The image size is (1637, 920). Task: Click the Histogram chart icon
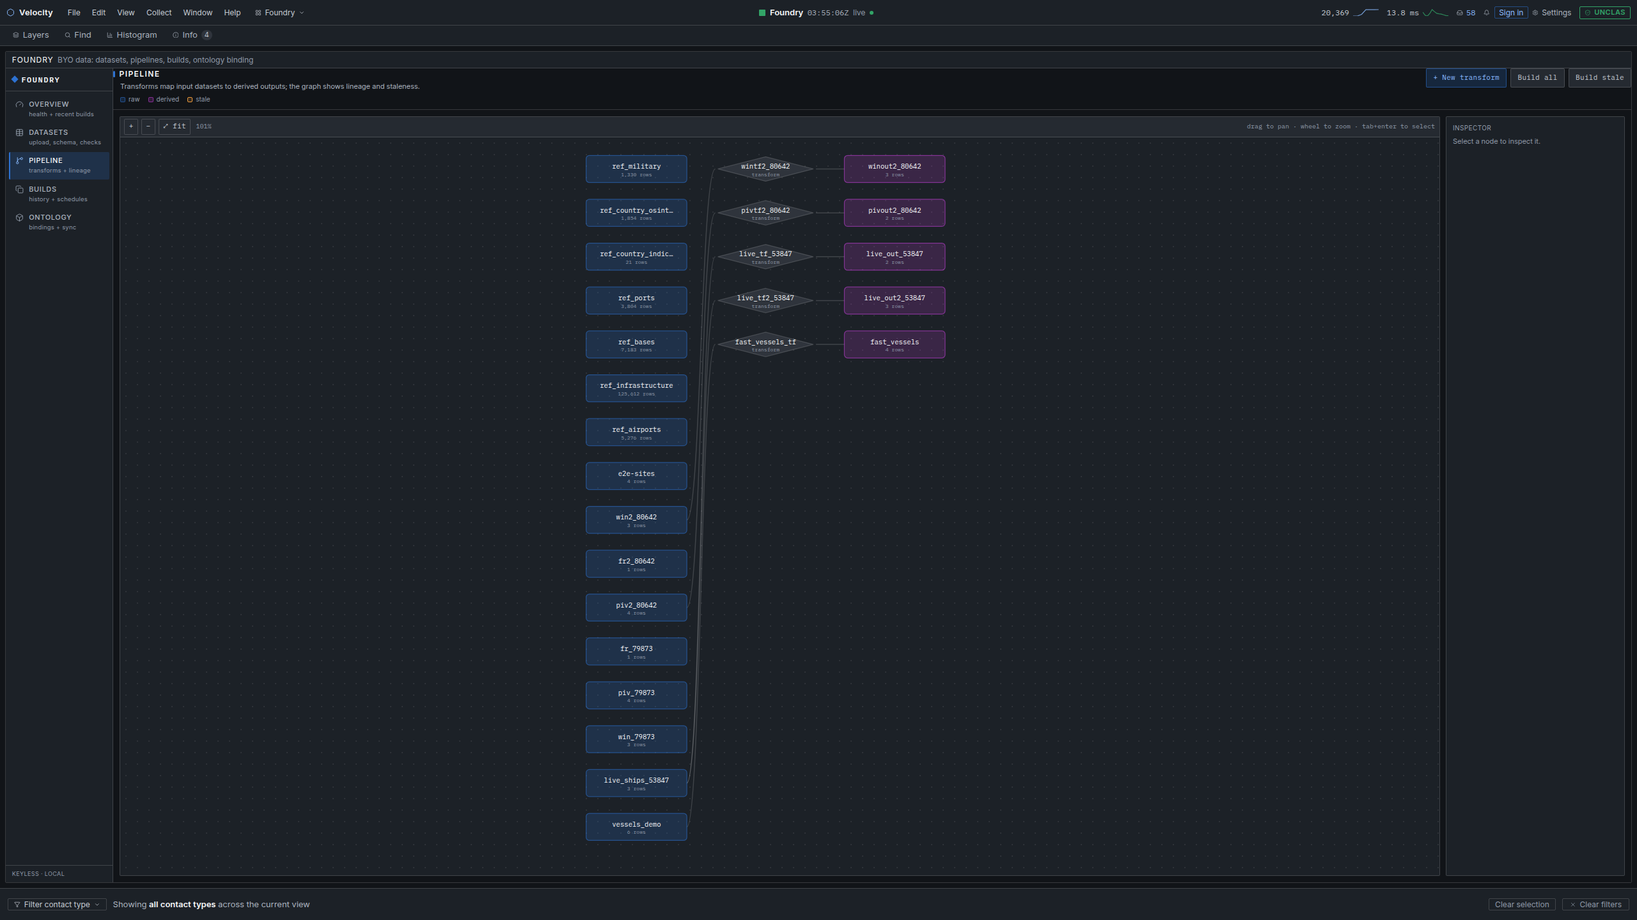[110, 35]
